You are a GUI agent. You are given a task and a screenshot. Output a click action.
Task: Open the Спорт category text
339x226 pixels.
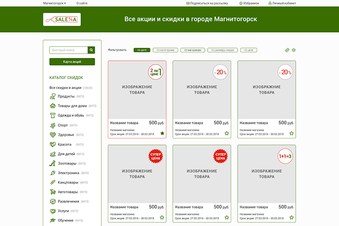(x=63, y=125)
